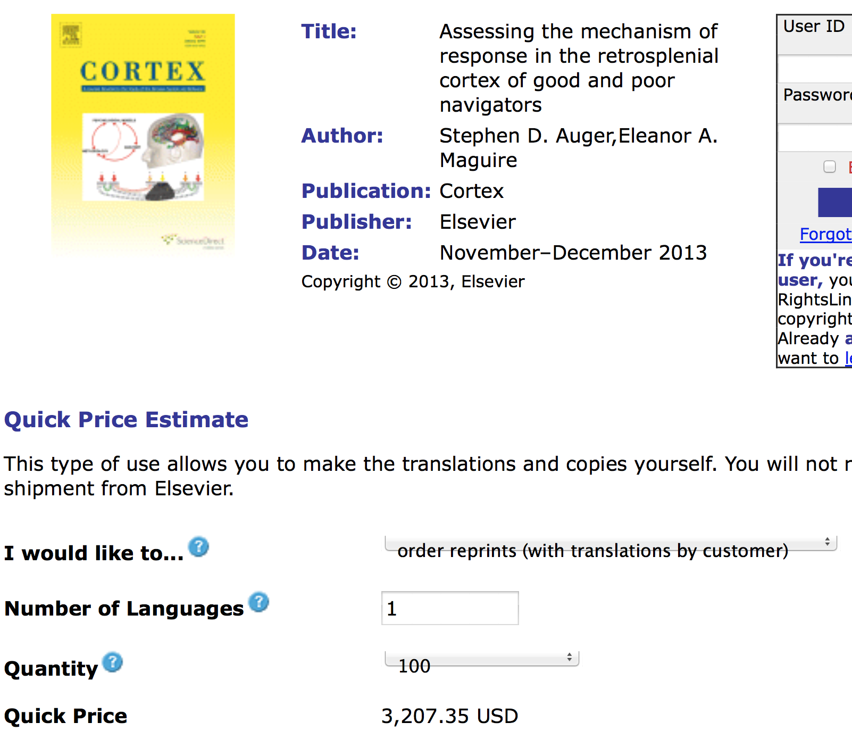Select the Quick Price Estimate heading

(x=126, y=420)
